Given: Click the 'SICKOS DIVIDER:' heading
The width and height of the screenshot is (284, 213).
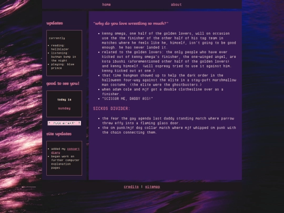Looking at the screenshot, I should pos(111,108).
